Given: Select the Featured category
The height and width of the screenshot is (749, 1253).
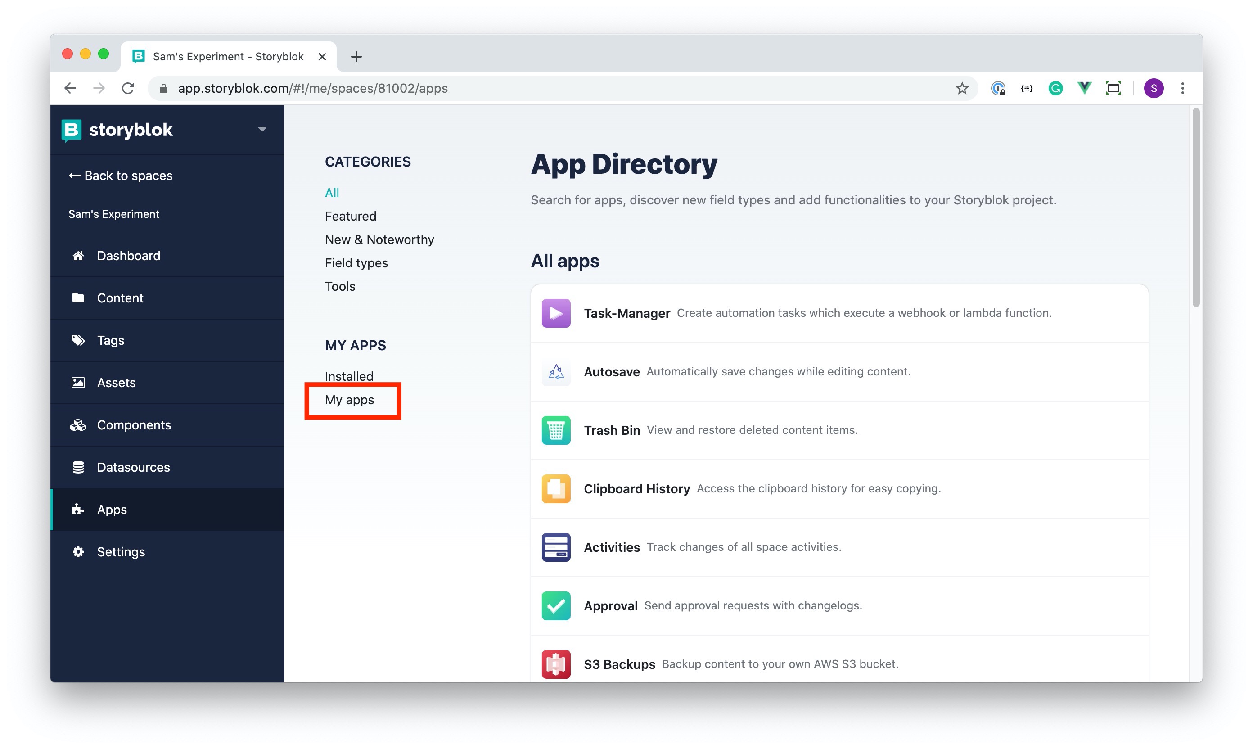Looking at the screenshot, I should click(350, 216).
